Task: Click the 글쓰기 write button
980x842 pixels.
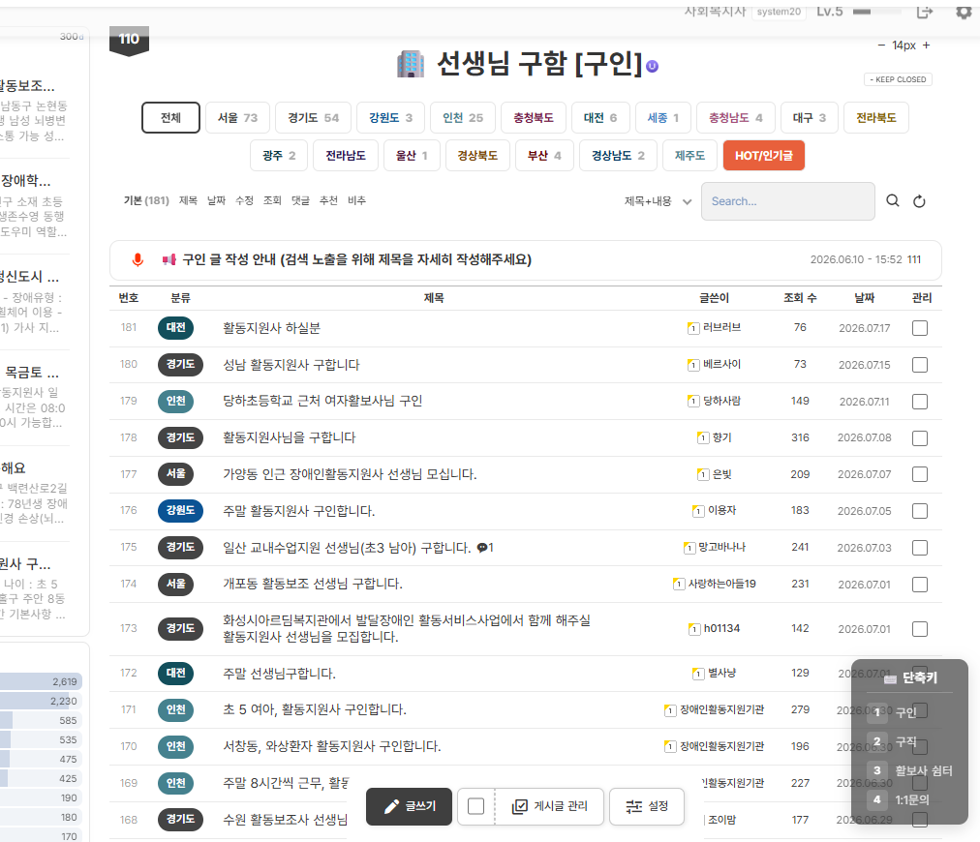Action: coord(409,806)
